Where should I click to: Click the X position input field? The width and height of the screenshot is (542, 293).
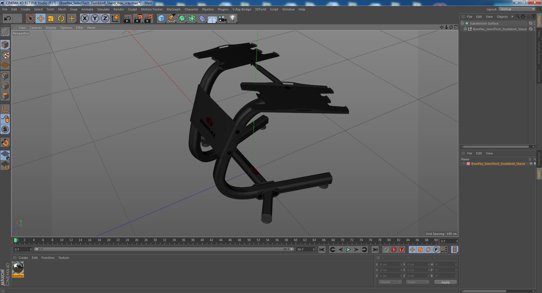[390, 264]
